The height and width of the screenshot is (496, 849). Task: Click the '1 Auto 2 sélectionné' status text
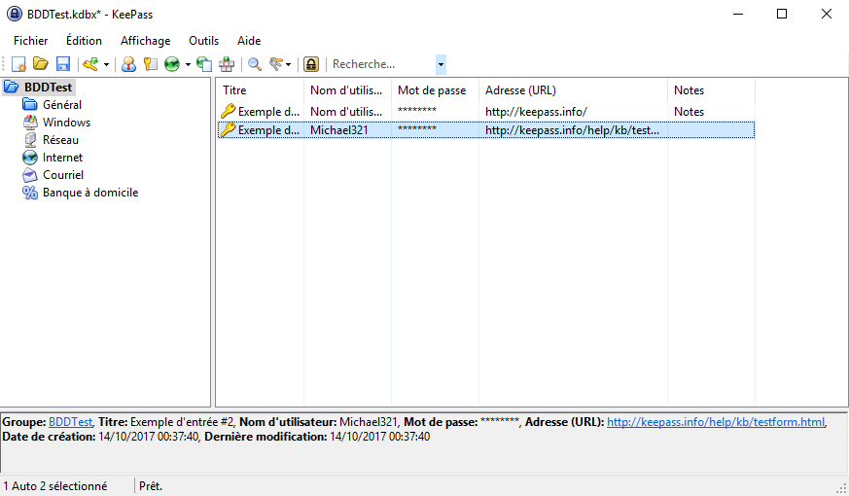[x=55, y=486]
